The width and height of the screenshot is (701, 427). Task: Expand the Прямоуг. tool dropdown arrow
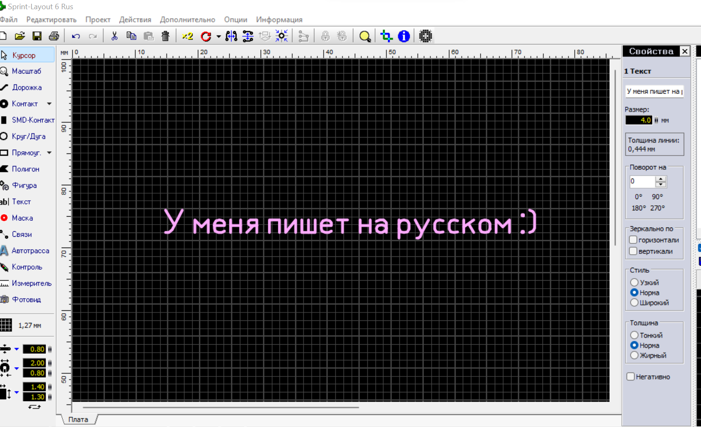click(x=49, y=153)
